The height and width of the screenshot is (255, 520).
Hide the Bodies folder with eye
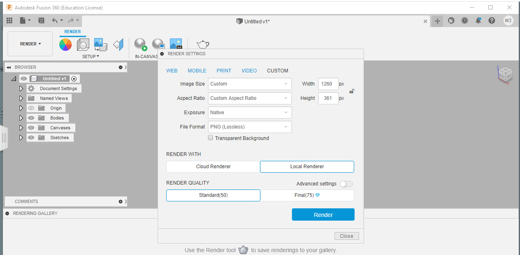pos(31,118)
